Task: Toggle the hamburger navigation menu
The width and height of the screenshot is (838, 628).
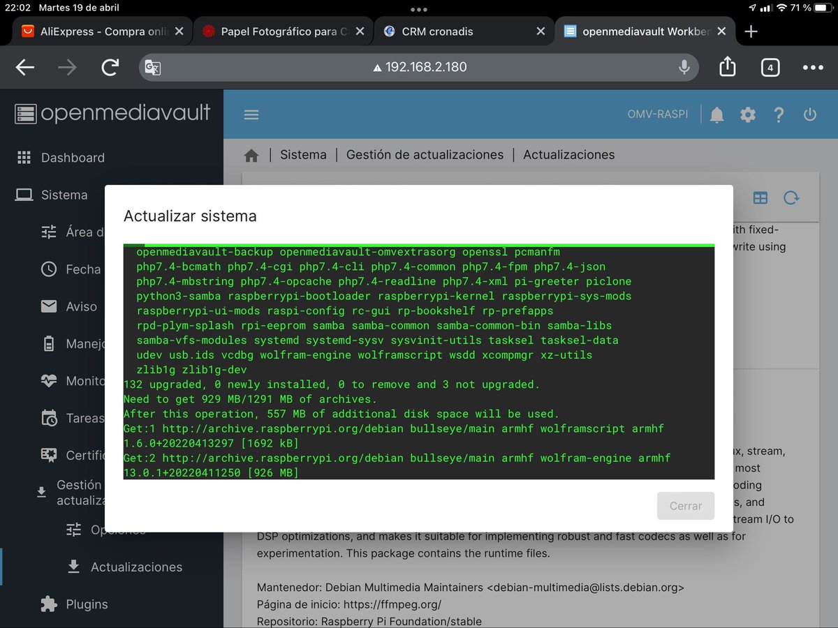Action: [x=251, y=115]
